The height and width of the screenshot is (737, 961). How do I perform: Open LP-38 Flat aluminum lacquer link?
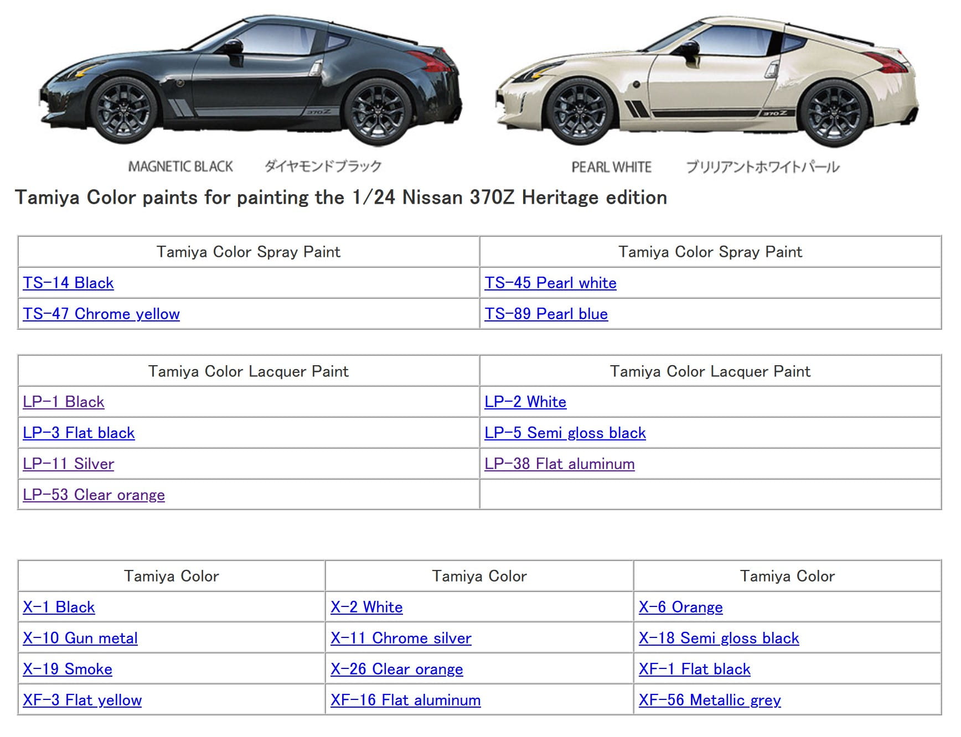pos(560,464)
